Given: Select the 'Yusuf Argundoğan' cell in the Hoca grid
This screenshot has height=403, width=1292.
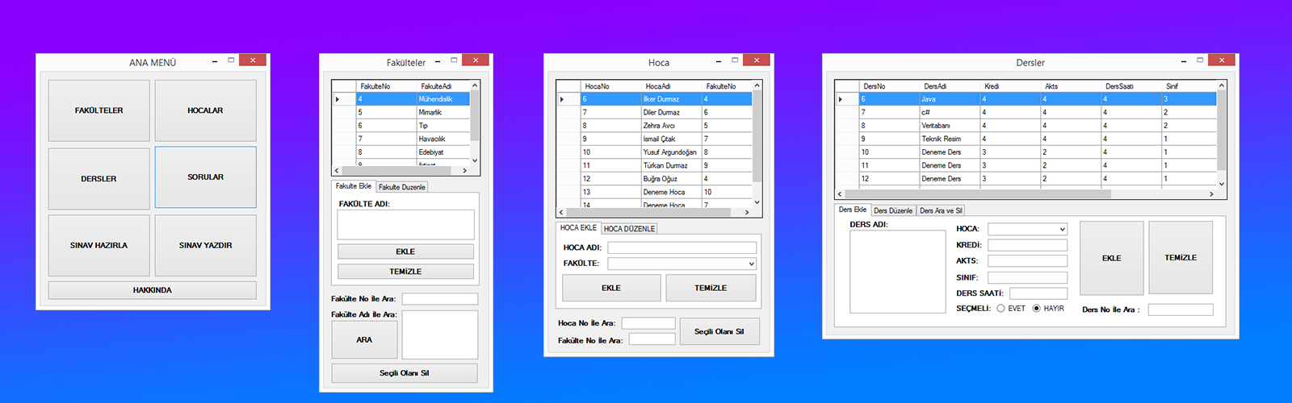Looking at the screenshot, I should (671, 152).
